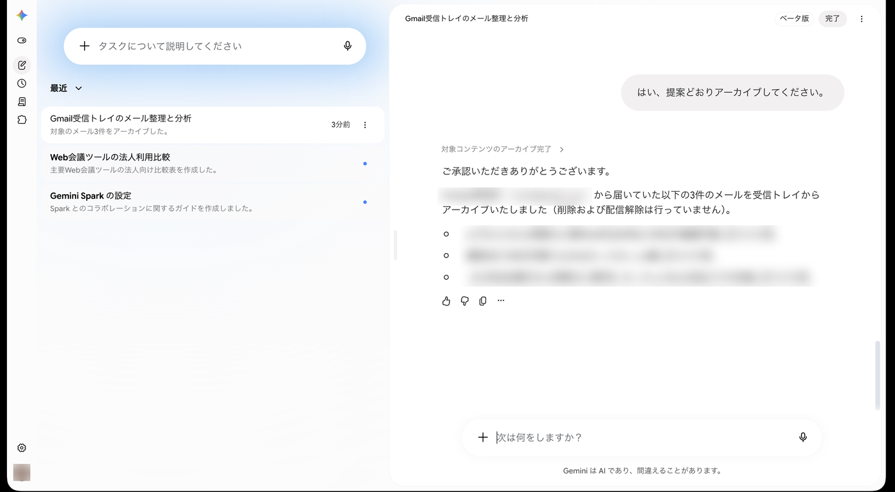Click microphone in task description box
The height and width of the screenshot is (492, 895).
(x=348, y=46)
